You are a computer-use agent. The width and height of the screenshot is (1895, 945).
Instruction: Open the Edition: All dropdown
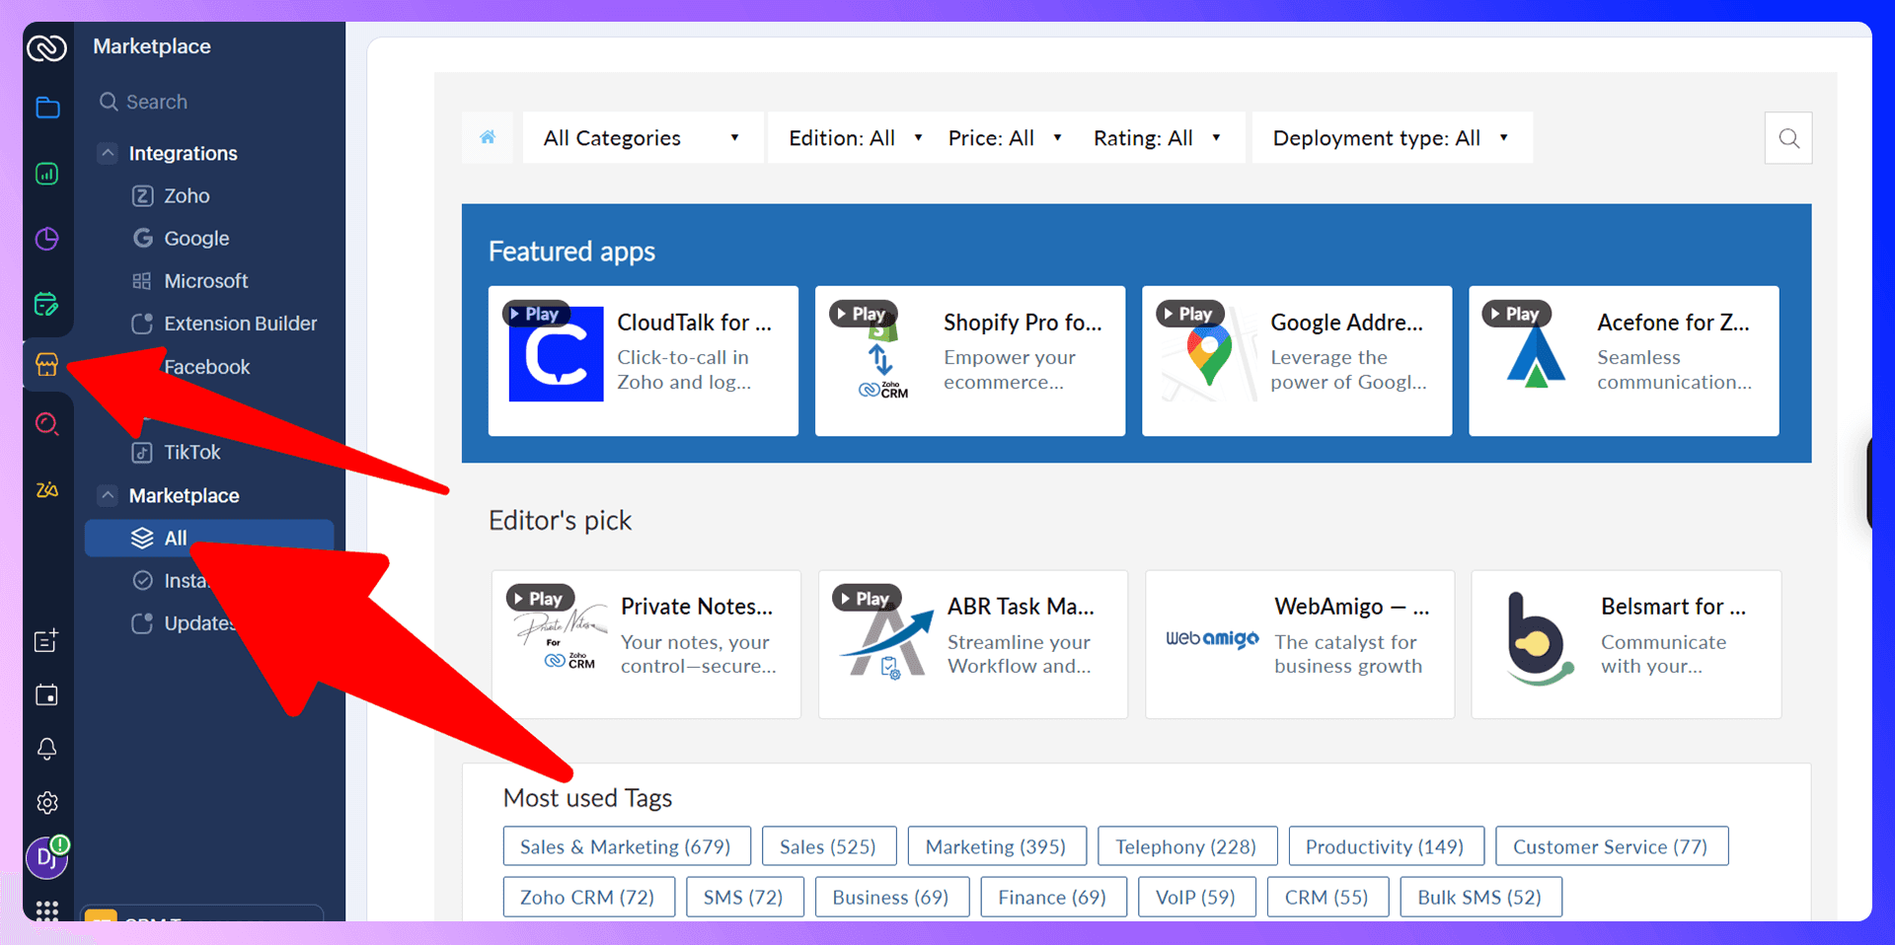pos(856,138)
